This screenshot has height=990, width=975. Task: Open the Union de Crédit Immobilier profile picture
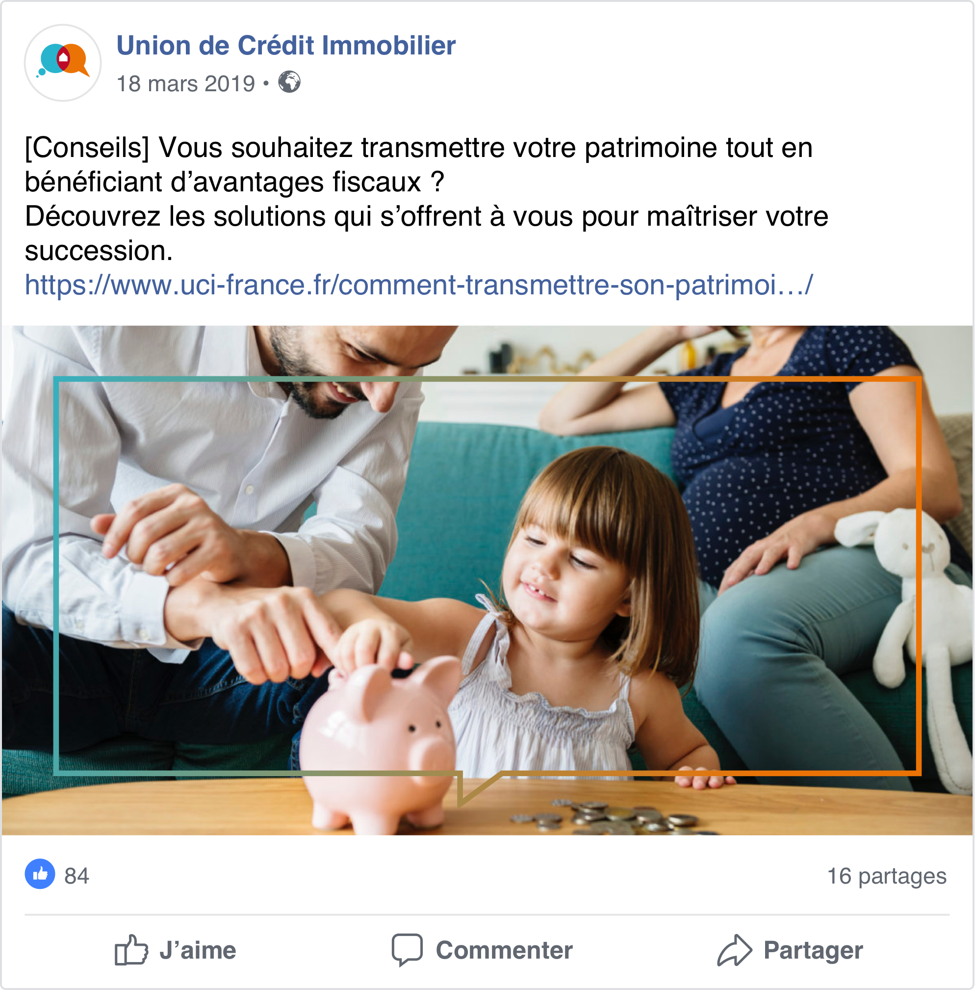(62, 62)
